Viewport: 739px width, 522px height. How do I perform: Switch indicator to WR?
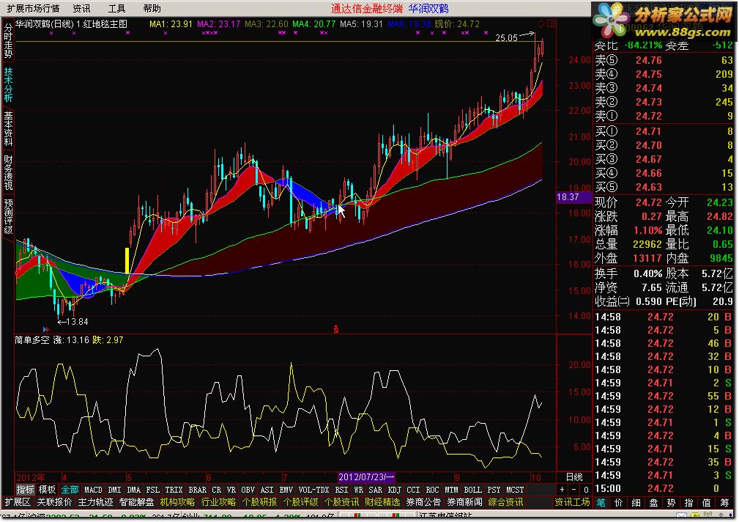(x=358, y=490)
